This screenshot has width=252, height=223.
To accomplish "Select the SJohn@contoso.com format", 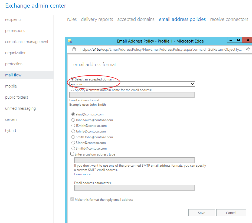I will (x=73, y=143).
